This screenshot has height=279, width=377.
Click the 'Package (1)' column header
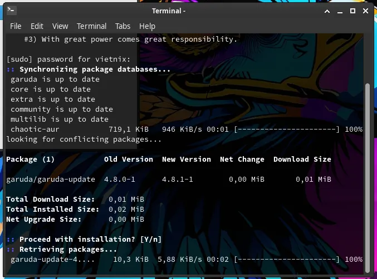(30, 160)
